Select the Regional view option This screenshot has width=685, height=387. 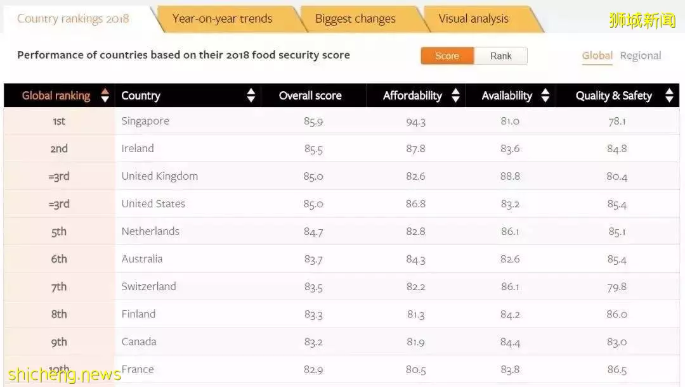tap(641, 55)
